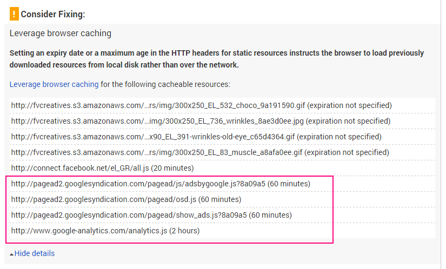
Task: Select the 300x250_EL_83_muscle gif resource URL
Action: [157, 152]
